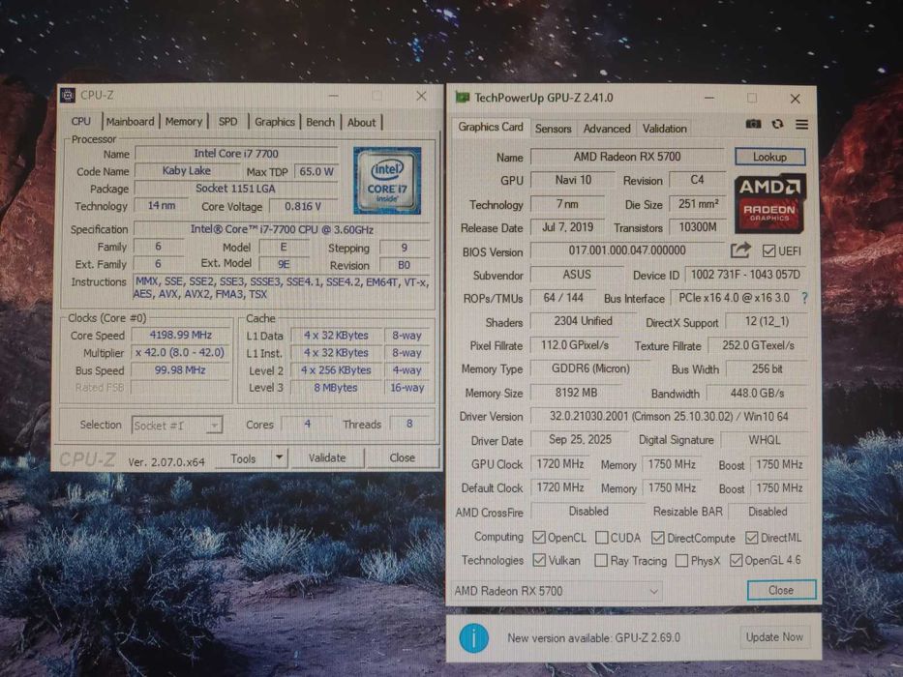Click the Resizable BAR value Disabled

(x=768, y=512)
